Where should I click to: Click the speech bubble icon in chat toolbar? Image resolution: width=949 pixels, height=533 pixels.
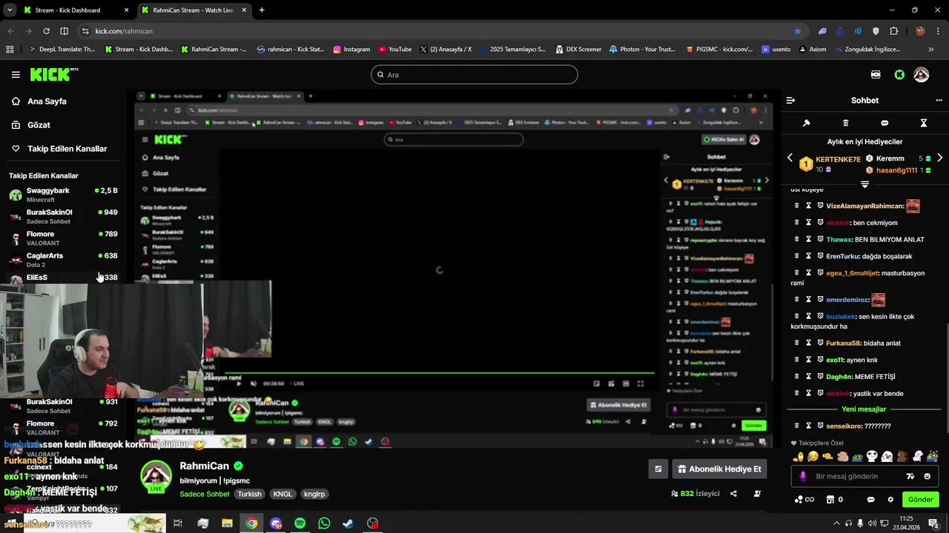click(884, 123)
